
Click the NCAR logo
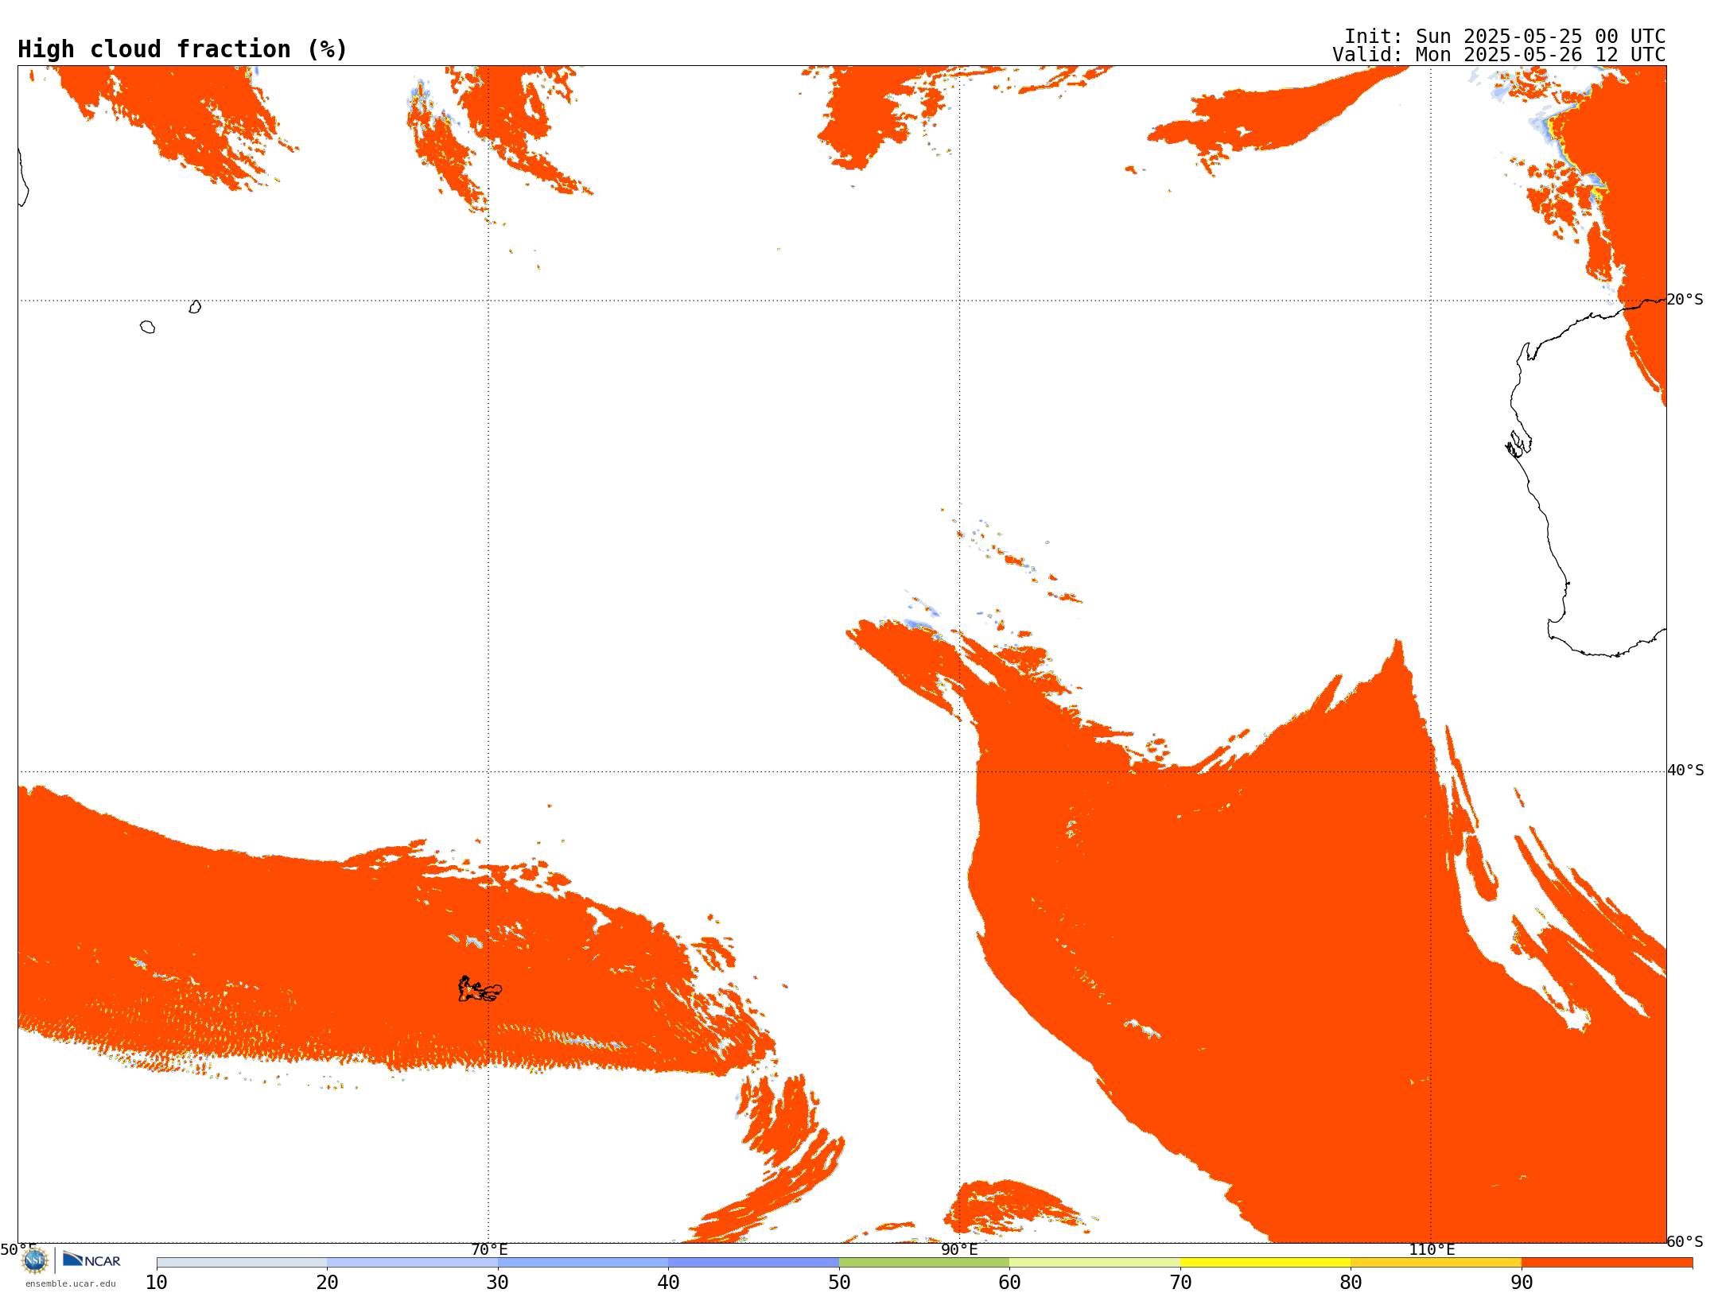pos(91,1260)
